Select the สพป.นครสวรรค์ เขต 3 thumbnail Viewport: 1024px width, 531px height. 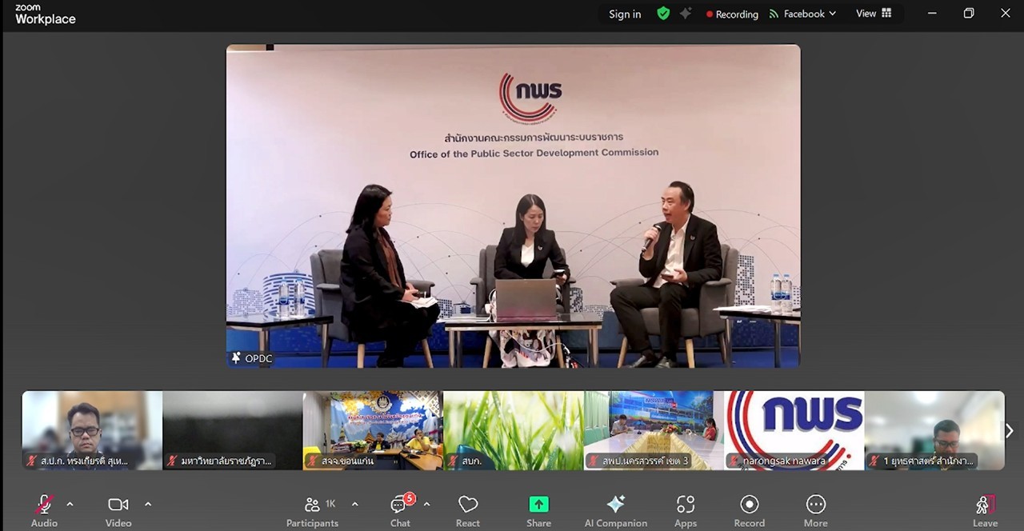coord(654,430)
